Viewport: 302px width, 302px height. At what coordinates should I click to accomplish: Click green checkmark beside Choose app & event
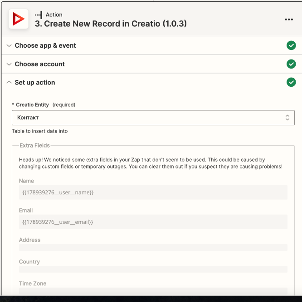click(291, 45)
